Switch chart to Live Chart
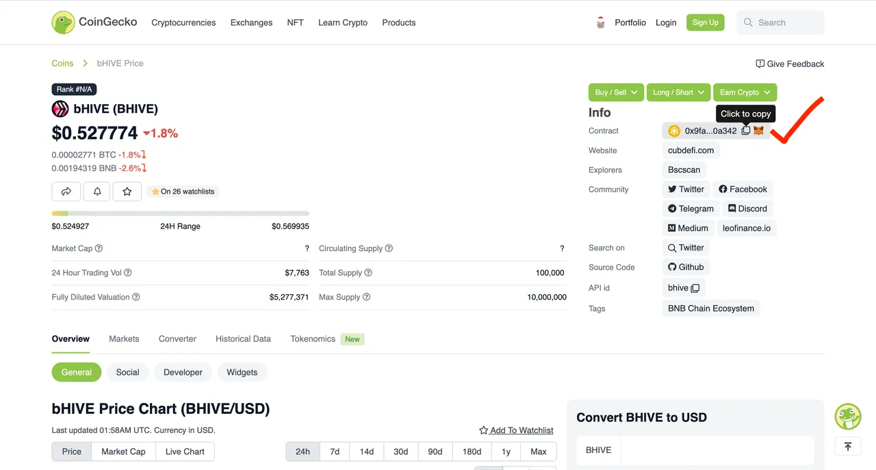This screenshot has height=470, width=876. 185,452
